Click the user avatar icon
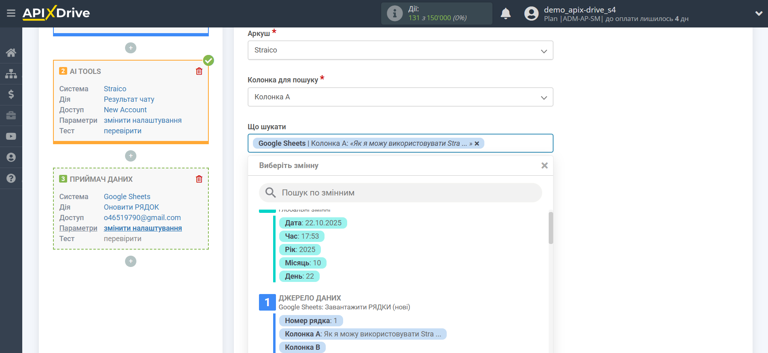The width and height of the screenshot is (768, 353). 531,14
